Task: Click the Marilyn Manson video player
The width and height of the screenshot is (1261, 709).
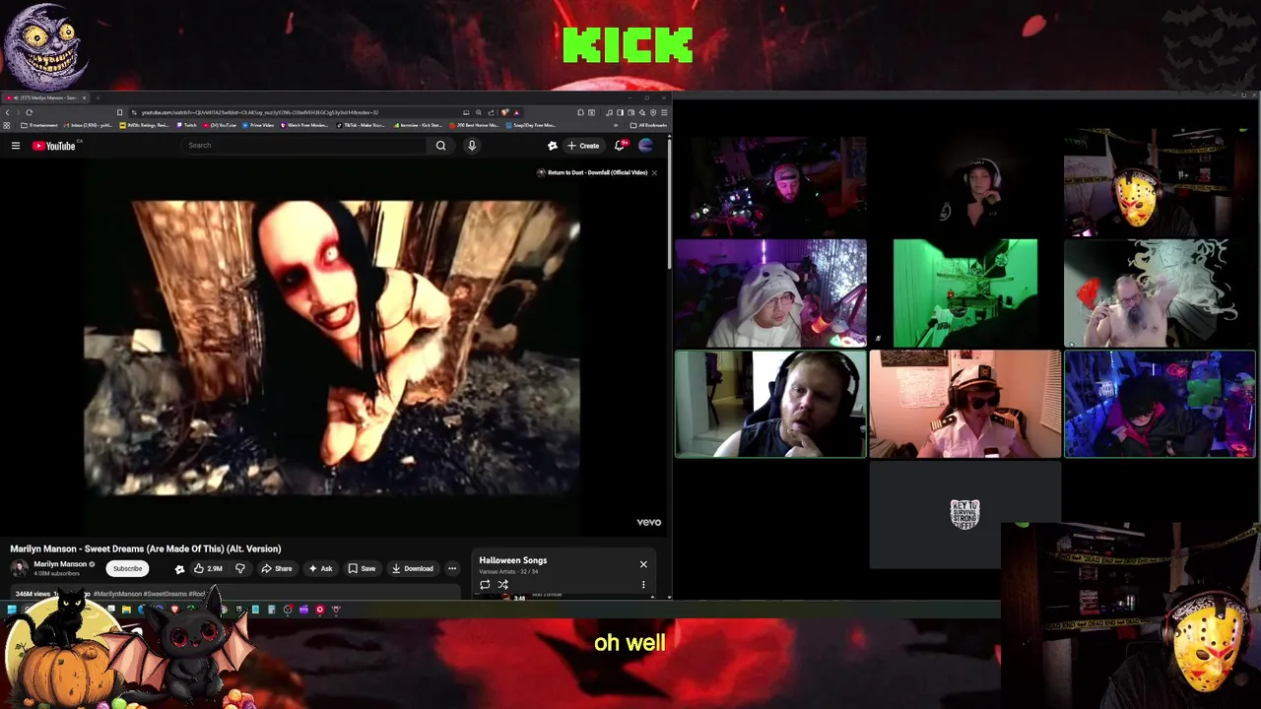Action: point(332,347)
